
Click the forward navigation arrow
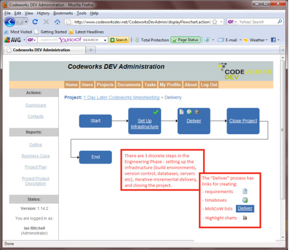(x=20, y=22)
